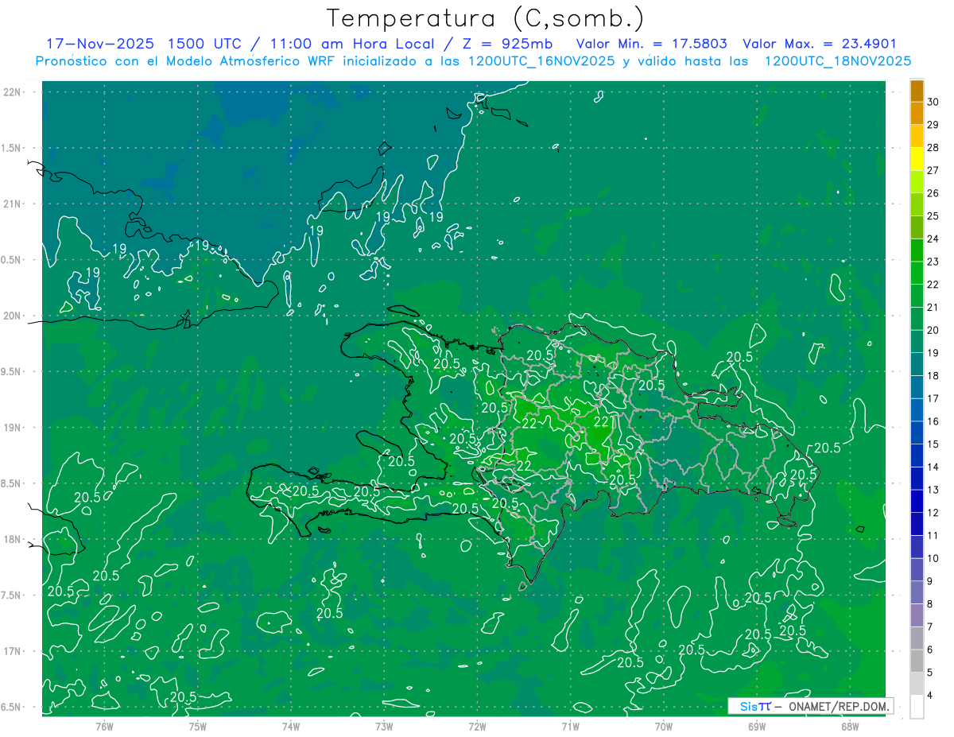This screenshot has height=737, width=954.
Task: Click the 21N latitude axis label
Action: [x=13, y=204]
